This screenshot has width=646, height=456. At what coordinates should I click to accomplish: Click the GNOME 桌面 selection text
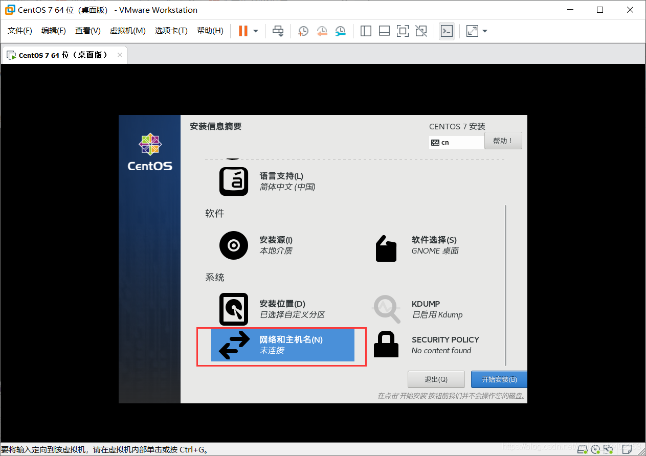(x=435, y=251)
